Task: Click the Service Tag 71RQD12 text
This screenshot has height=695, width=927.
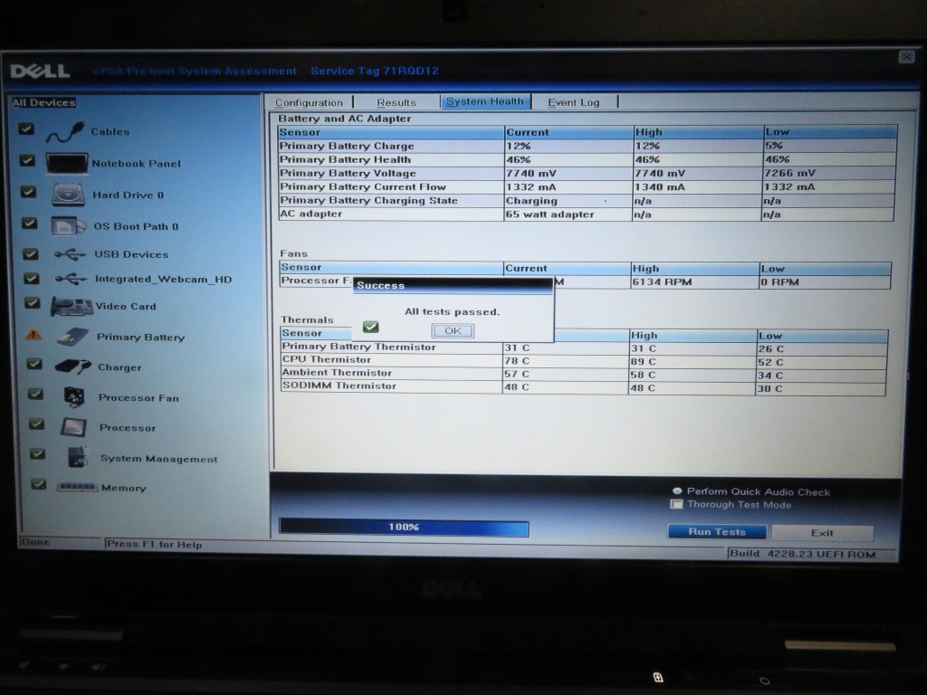Action: point(375,71)
